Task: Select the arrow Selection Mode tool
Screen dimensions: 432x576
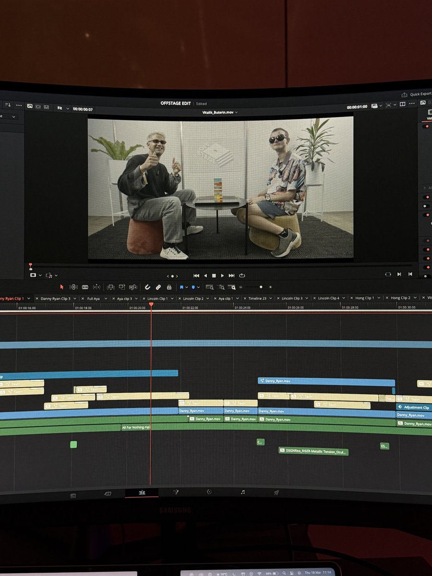Action: click(x=61, y=287)
